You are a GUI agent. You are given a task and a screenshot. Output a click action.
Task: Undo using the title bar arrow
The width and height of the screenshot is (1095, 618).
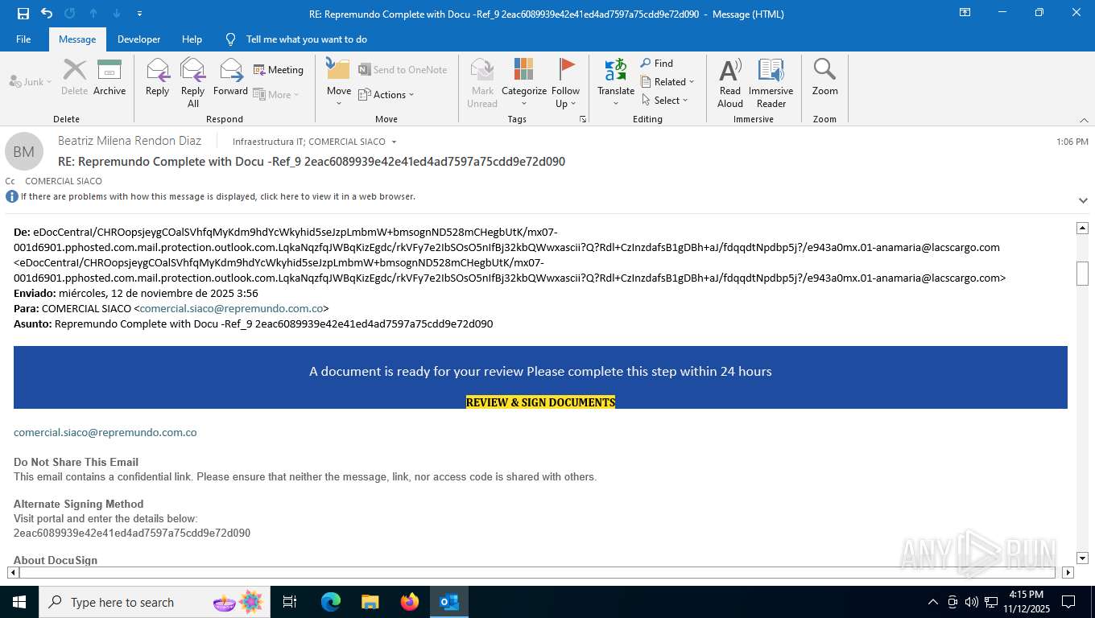coord(47,13)
